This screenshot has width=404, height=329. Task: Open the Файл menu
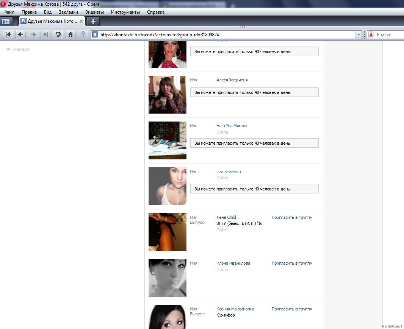coord(9,12)
